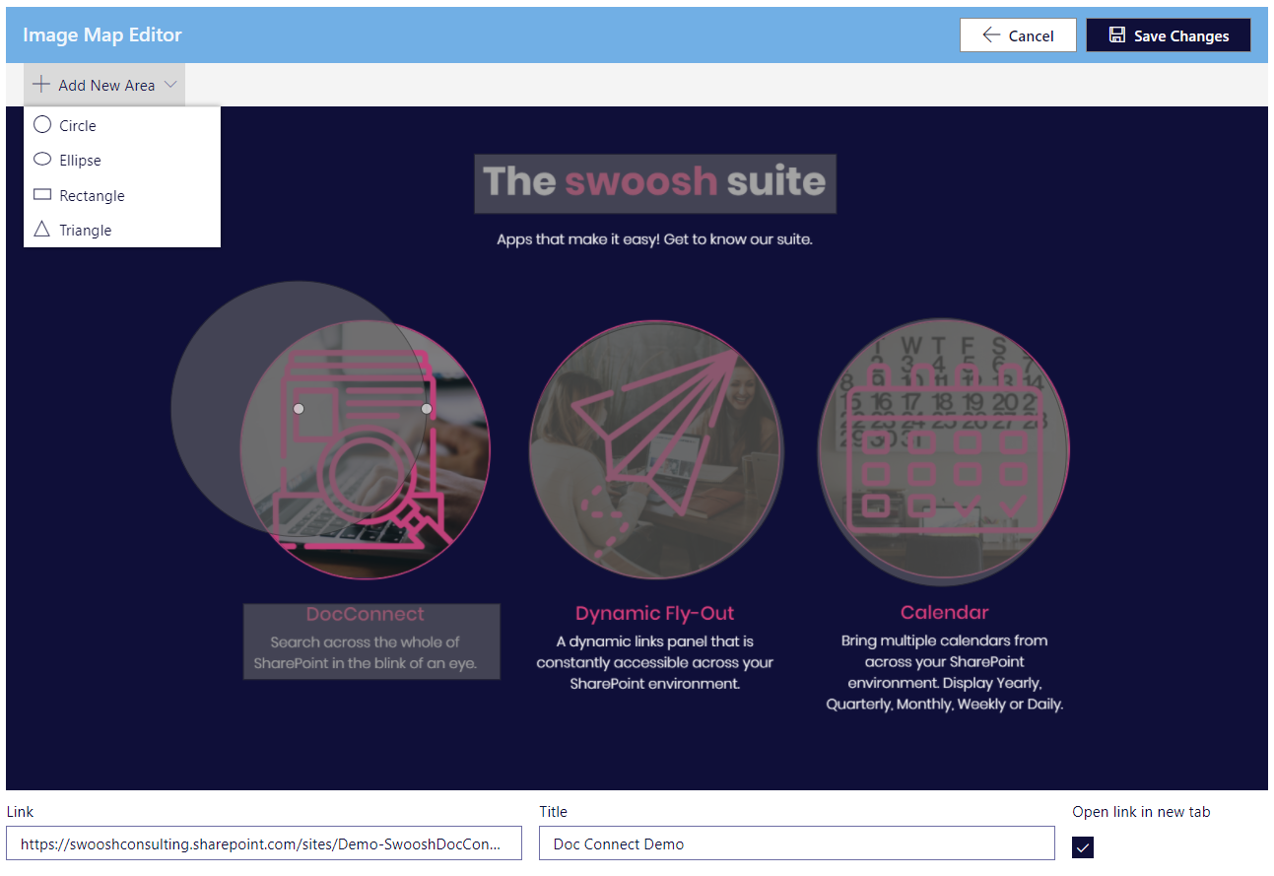The height and width of the screenshot is (876, 1274).
Task: Select Circle from the area menu
Action: (122, 125)
